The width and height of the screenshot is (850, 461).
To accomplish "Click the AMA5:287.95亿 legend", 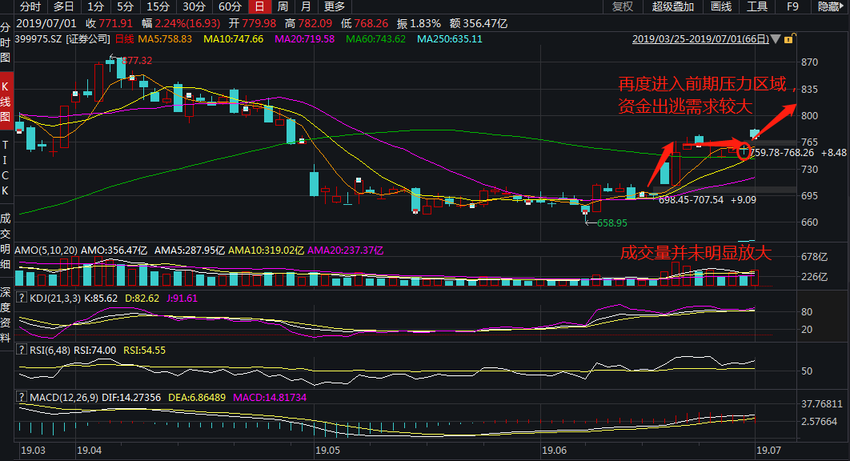I will [189, 250].
